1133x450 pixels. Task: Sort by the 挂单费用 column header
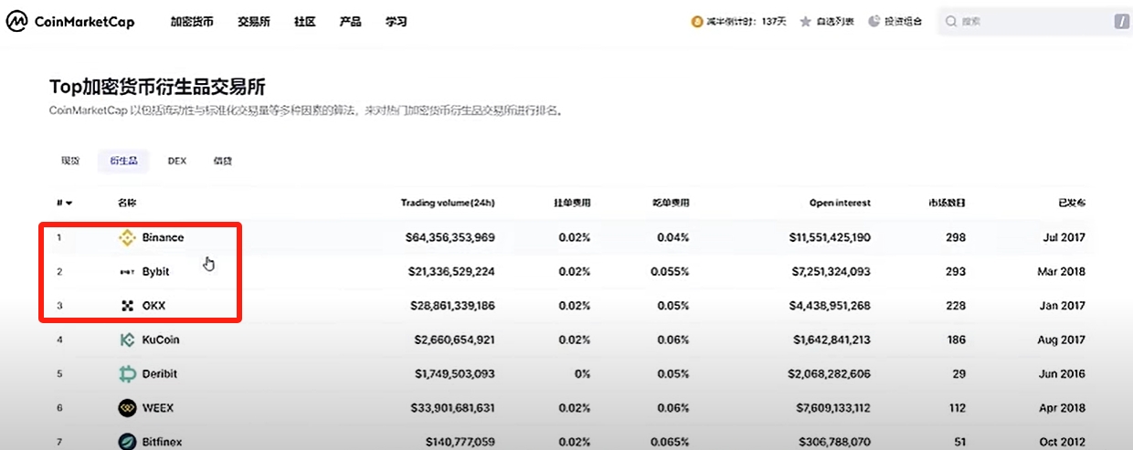572,203
